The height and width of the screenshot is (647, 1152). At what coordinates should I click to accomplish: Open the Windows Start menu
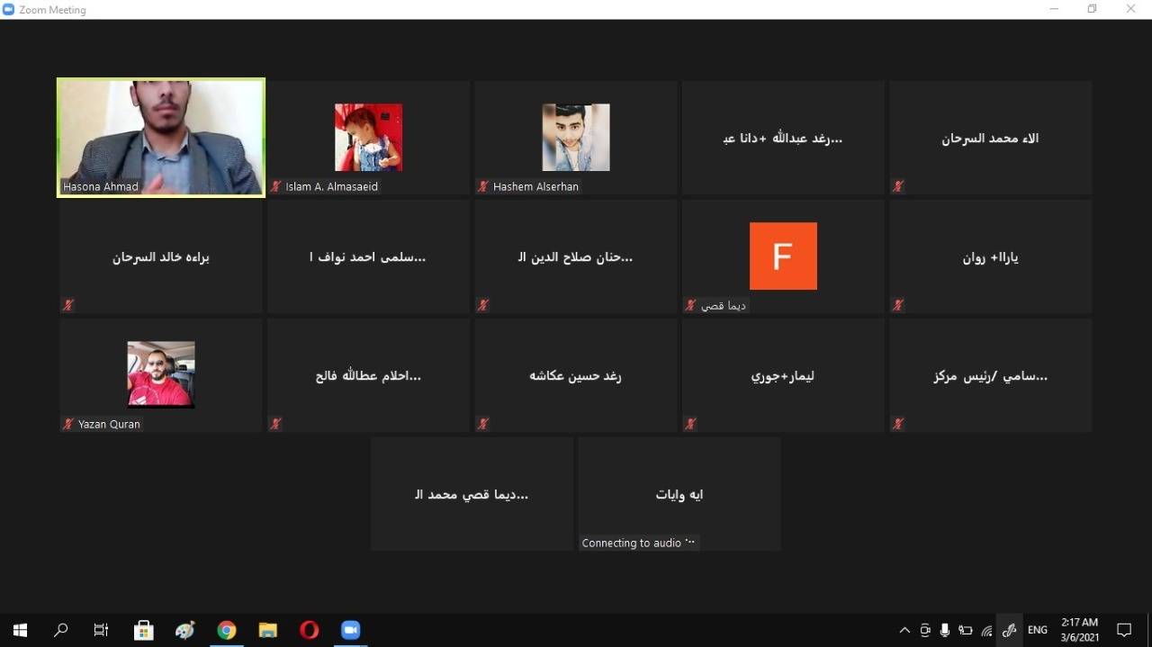click(20, 630)
